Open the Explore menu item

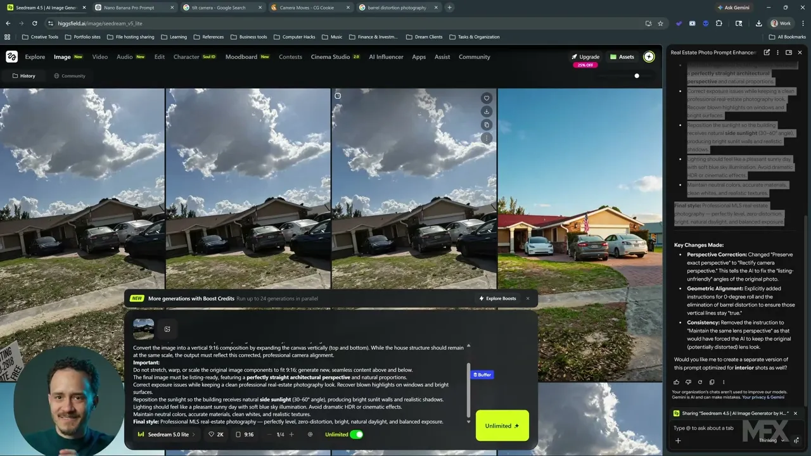[x=35, y=57]
